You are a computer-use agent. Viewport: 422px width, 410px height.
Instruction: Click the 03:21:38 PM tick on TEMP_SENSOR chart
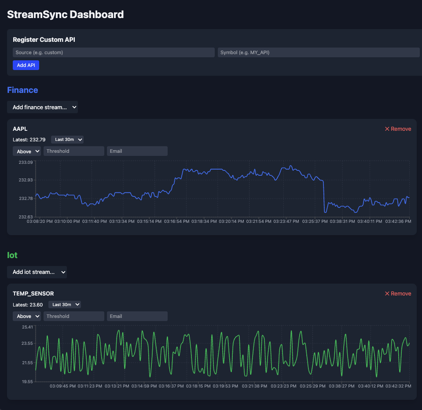point(254,386)
